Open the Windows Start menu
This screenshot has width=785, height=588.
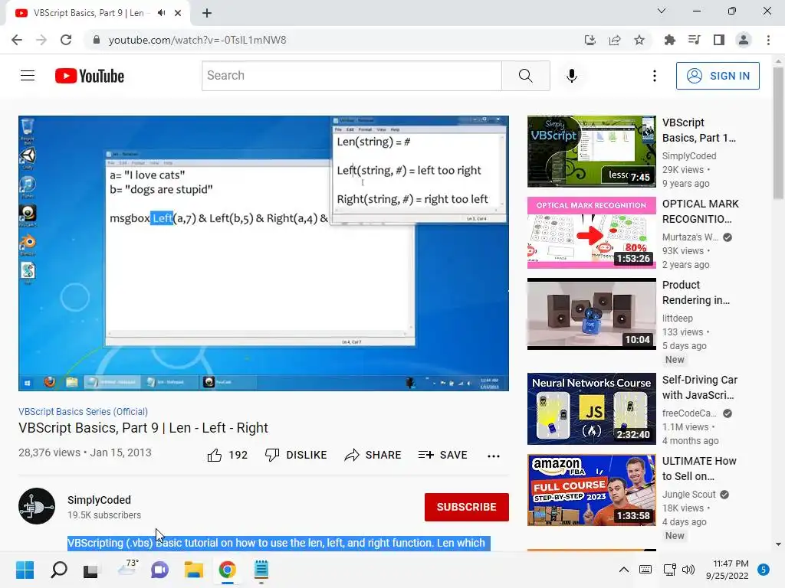tap(25, 570)
